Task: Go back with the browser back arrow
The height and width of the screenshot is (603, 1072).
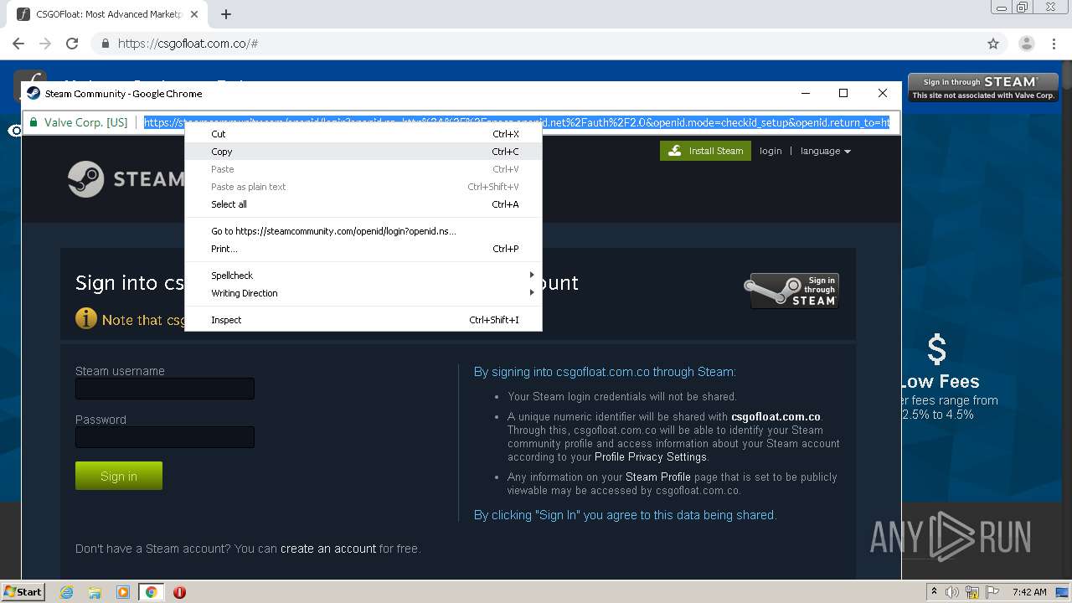Action: point(18,44)
